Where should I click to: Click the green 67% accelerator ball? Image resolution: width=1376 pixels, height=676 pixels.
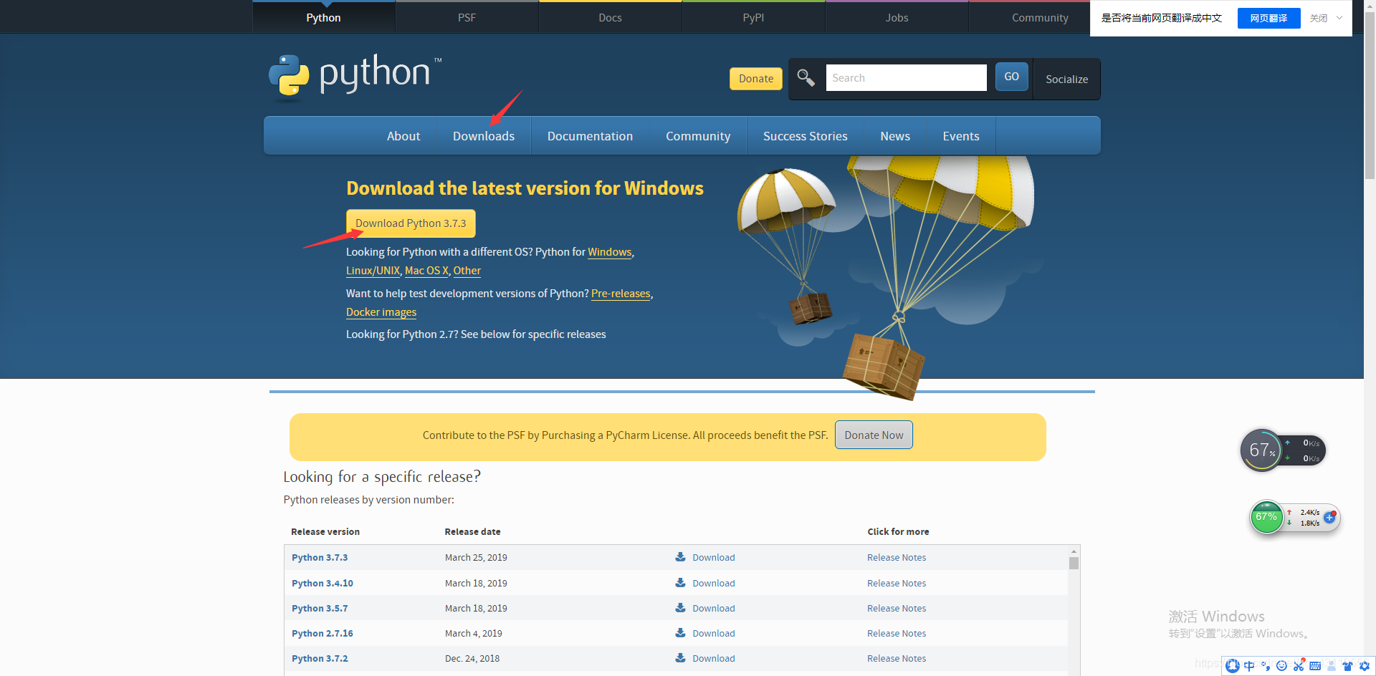point(1266,517)
